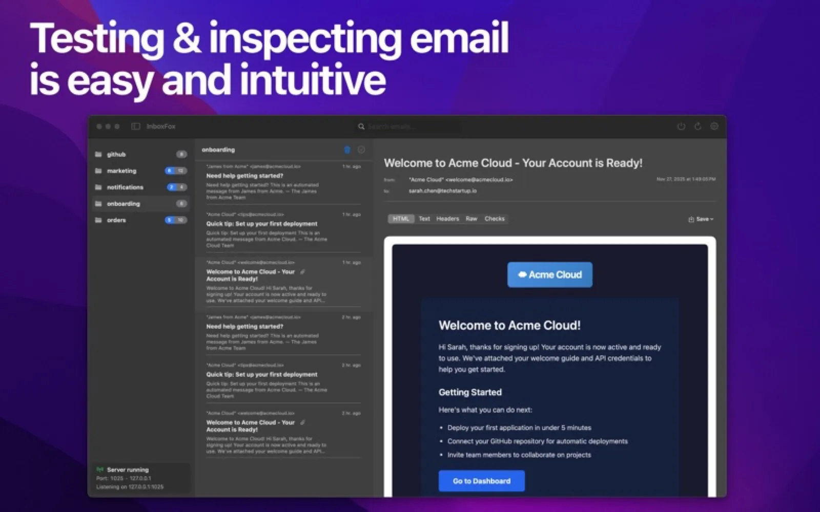Click the marketing unread count badge
The height and width of the screenshot is (512, 820).
click(169, 170)
